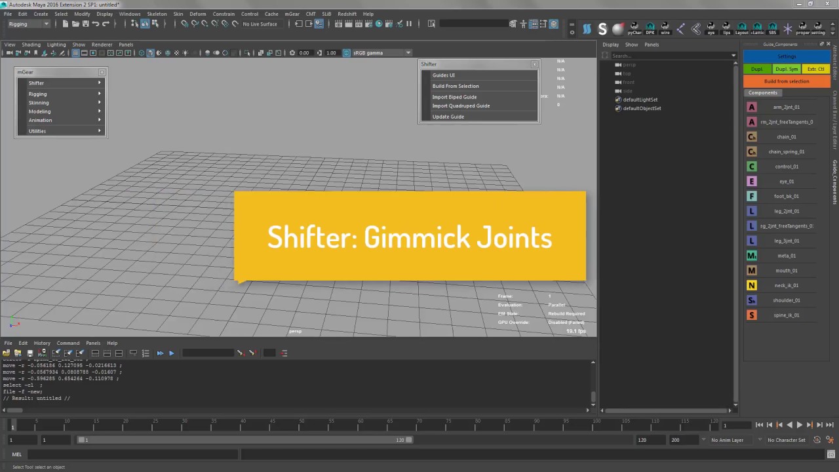Click the Script Editor vertical scrollbar
Image resolution: width=839 pixels, height=472 pixels.
(x=593, y=397)
